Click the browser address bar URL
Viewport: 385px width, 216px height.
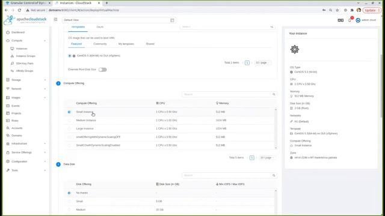click(84, 10)
